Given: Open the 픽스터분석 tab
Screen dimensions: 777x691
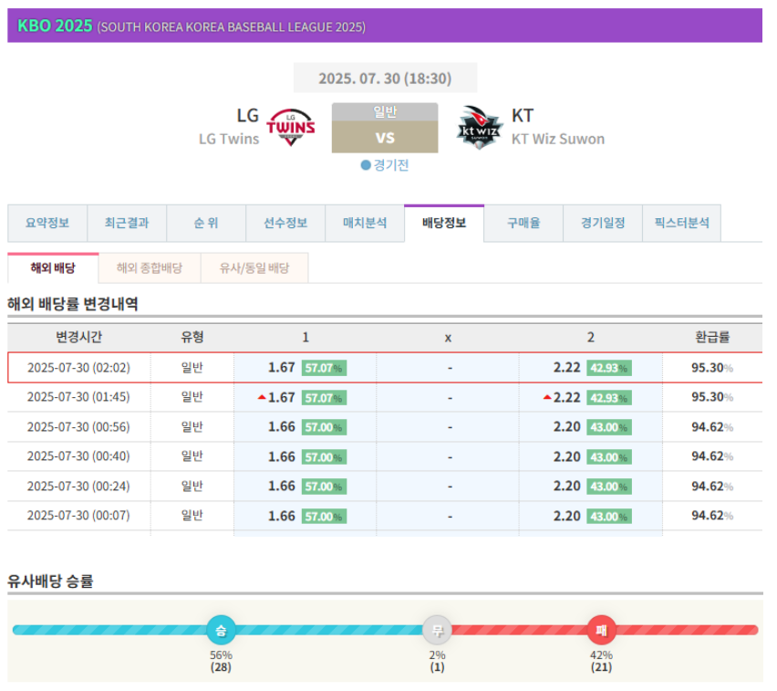Looking at the screenshot, I should 682,224.
